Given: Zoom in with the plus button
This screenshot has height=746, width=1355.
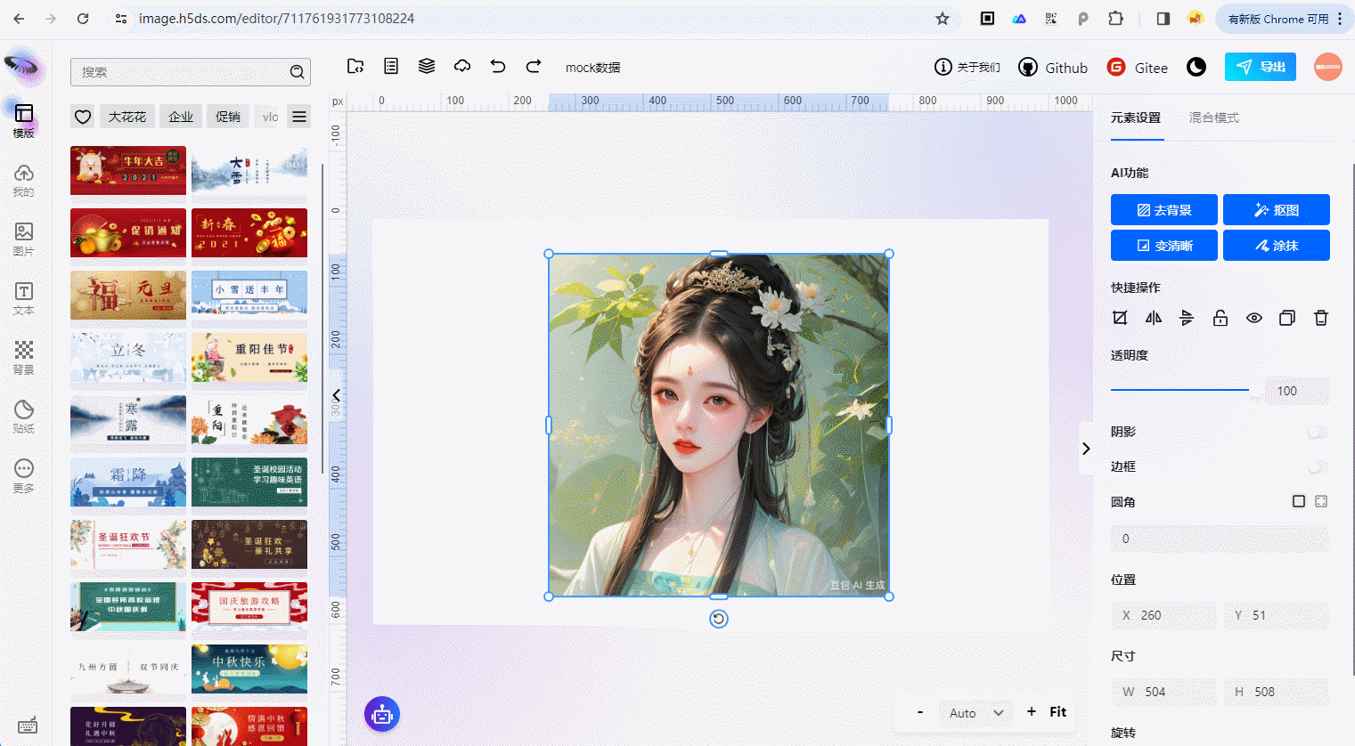Looking at the screenshot, I should 1032,711.
